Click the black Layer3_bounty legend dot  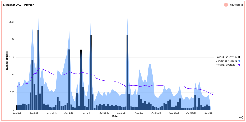coord(239,57)
